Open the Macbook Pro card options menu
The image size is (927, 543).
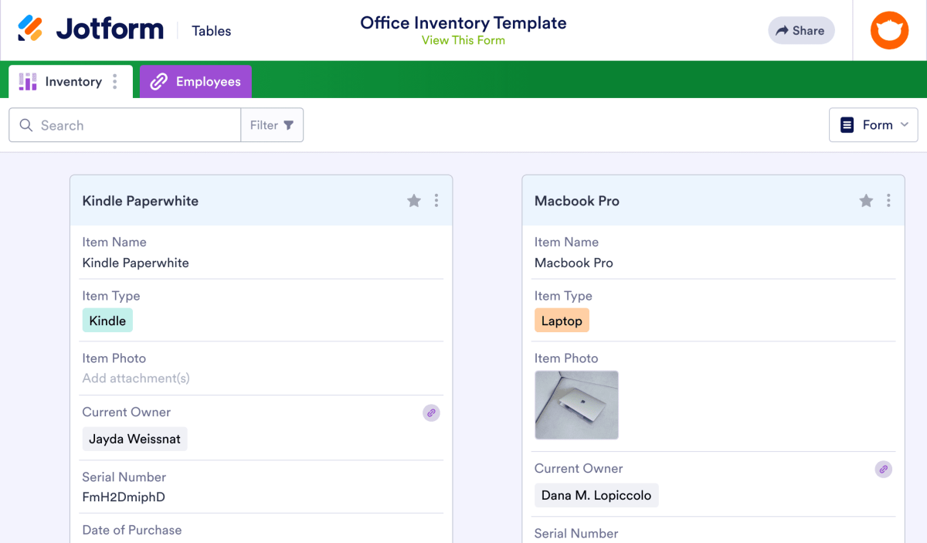(888, 200)
